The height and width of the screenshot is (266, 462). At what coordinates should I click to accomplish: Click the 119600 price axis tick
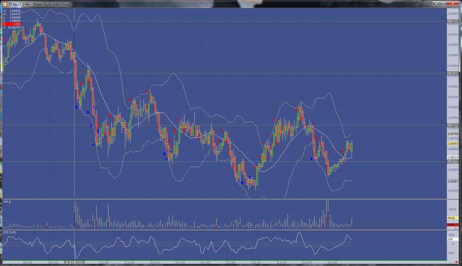(453, 45)
